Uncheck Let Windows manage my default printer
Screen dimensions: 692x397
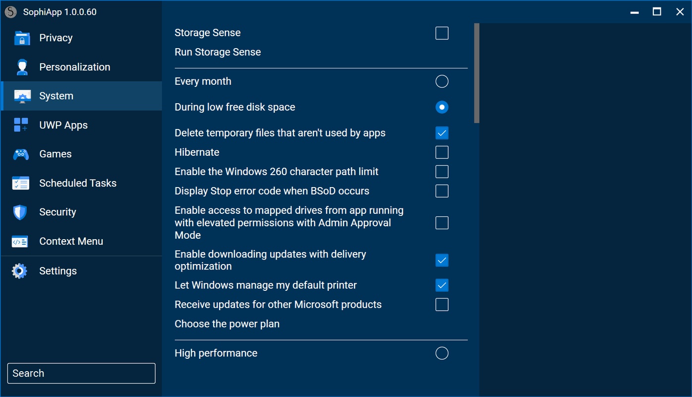442,285
